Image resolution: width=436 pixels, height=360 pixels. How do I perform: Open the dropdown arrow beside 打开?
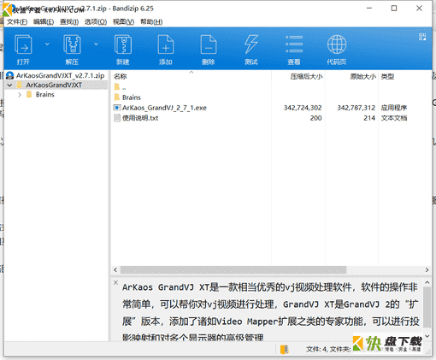(x=47, y=44)
